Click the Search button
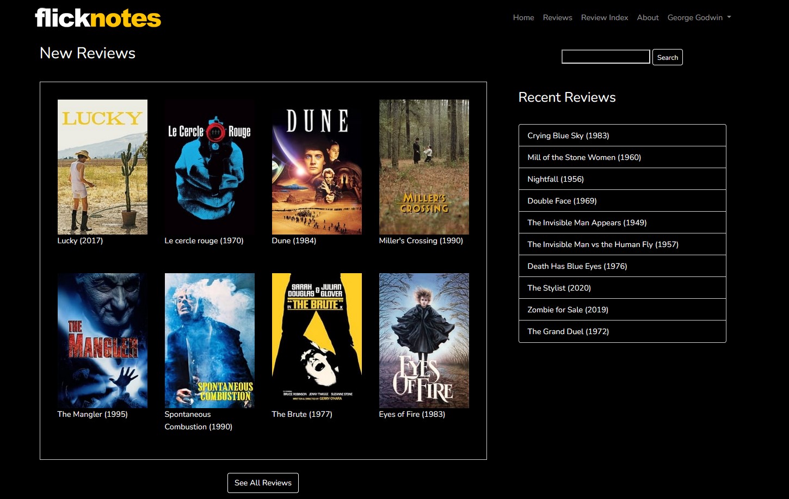The width and height of the screenshot is (789, 499). pyautogui.click(x=668, y=57)
